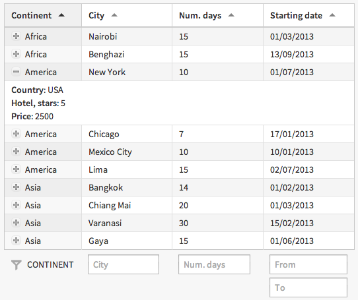Screen dimensions: 358x300
Task: Click the plus icon on Varanasi row
Action: (16, 222)
